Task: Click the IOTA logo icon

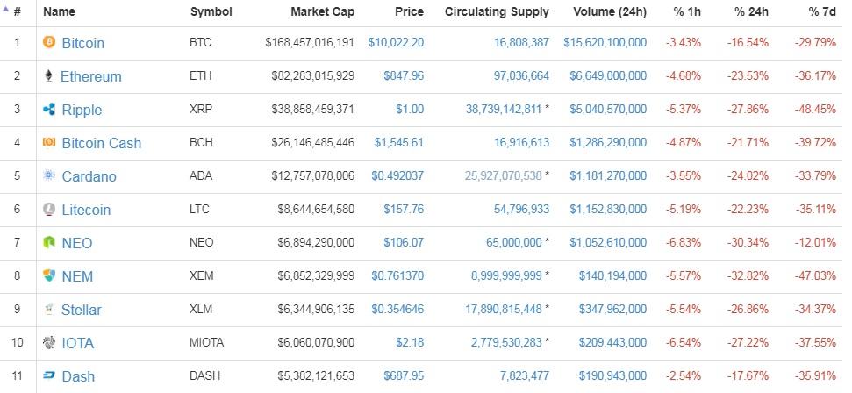Action: (x=49, y=343)
